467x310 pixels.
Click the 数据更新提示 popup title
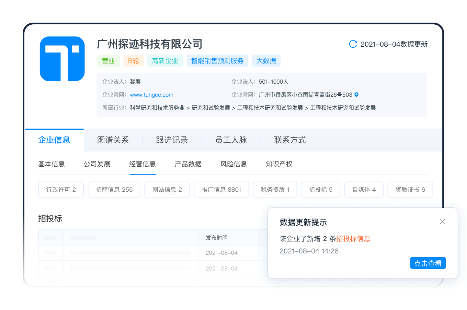point(303,222)
